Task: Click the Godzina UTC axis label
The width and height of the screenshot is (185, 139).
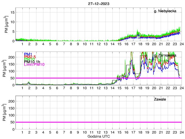Action: pyautogui.click(x=99, y=136)
